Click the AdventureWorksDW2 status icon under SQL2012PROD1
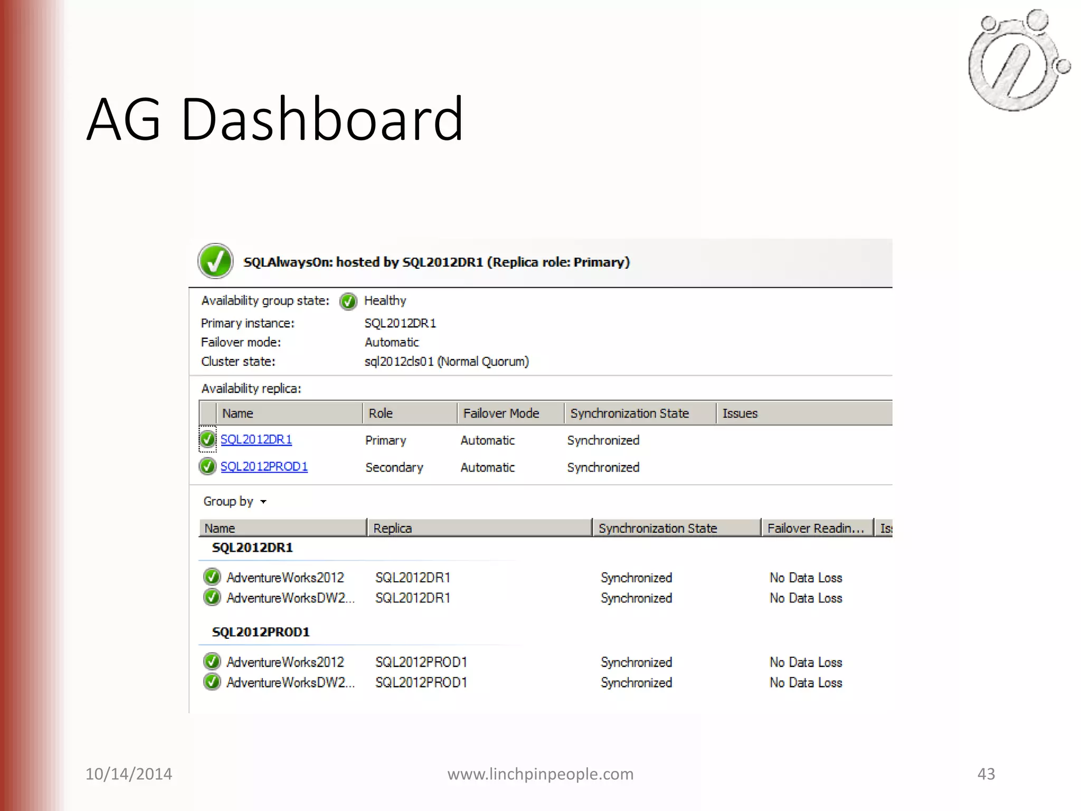 coord(212,682)
